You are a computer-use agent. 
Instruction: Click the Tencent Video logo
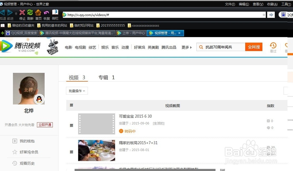21,46
